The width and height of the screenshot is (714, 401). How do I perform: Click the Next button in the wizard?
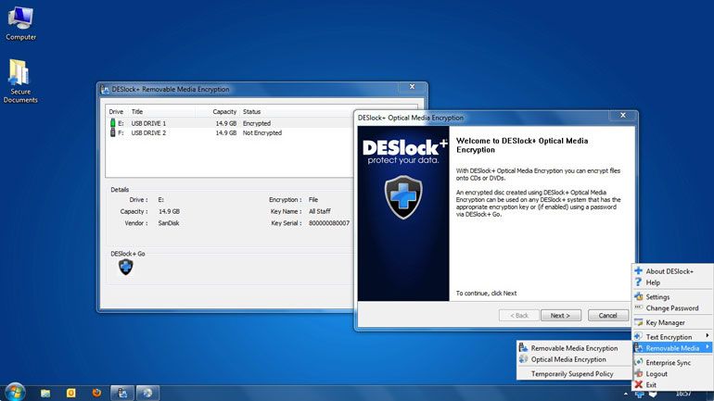pyautogui.click(x=560, y=316)
